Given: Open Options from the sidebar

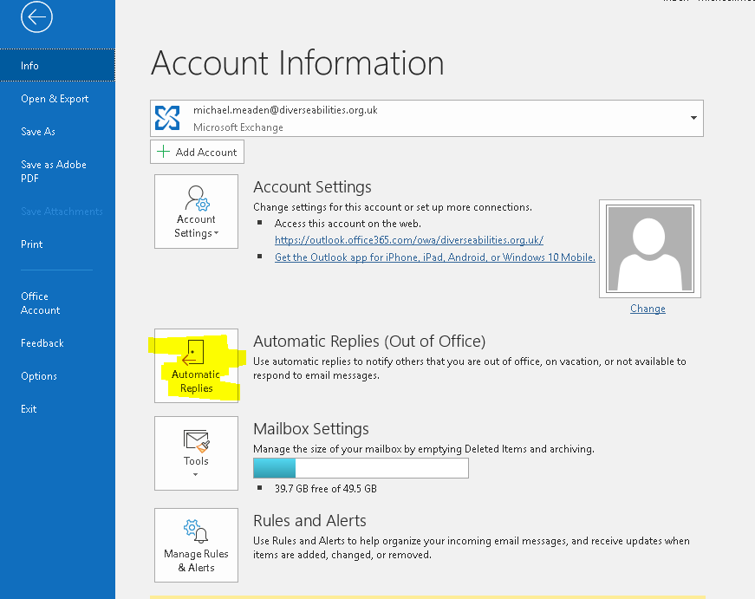Looking at the screenshot, I should click(39, 376).
